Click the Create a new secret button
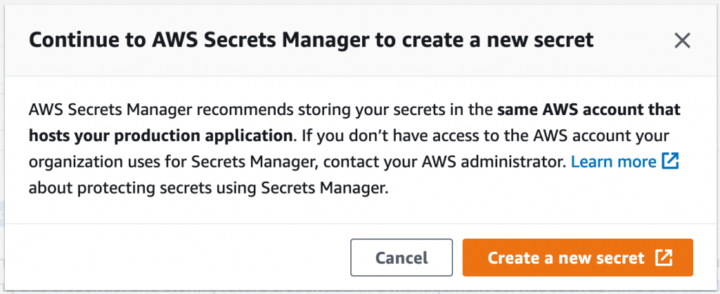 tap(578, 258)
